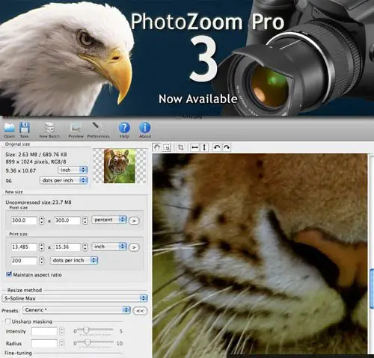Flip image vertically with arrow icon

point(204,147)
